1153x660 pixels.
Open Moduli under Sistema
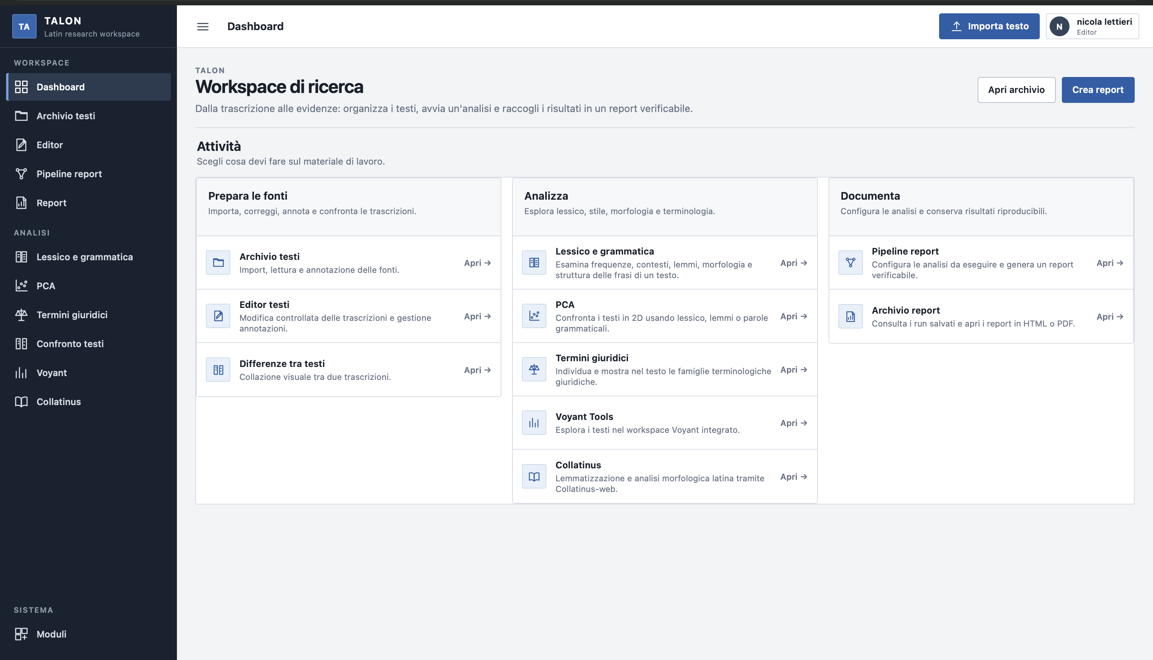click(88, 634)
